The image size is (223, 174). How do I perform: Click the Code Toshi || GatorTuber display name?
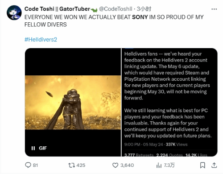[x=57, y=9]
